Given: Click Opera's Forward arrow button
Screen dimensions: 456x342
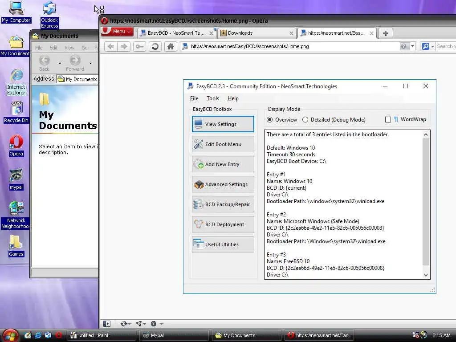Looking at the screenshot, I should 124,46.
